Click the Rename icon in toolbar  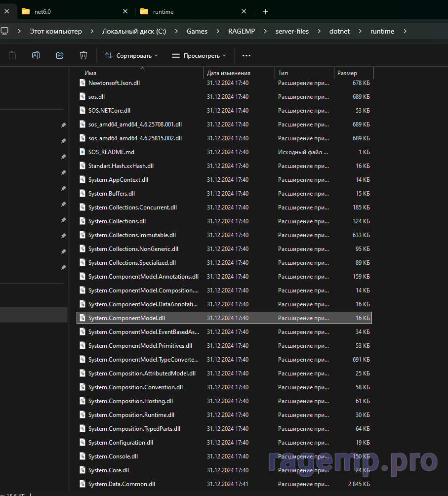click(36, 55)
